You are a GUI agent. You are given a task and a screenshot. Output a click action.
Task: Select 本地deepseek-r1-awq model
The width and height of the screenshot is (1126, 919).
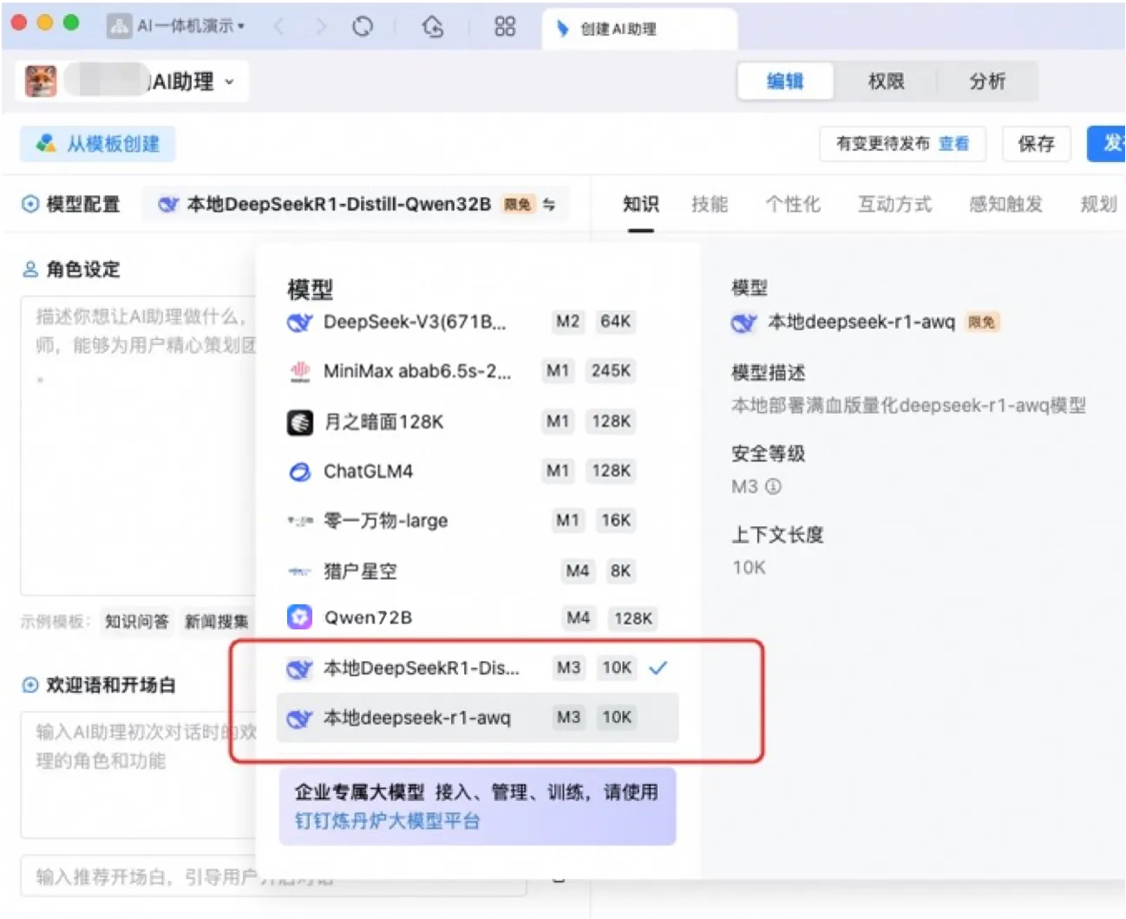(477, 718)
